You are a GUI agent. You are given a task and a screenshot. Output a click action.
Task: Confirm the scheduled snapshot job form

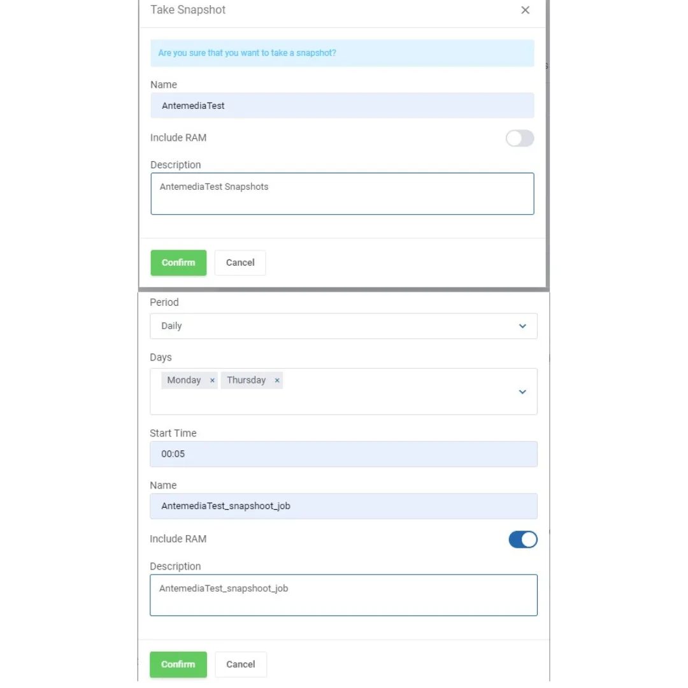(178, 664)
